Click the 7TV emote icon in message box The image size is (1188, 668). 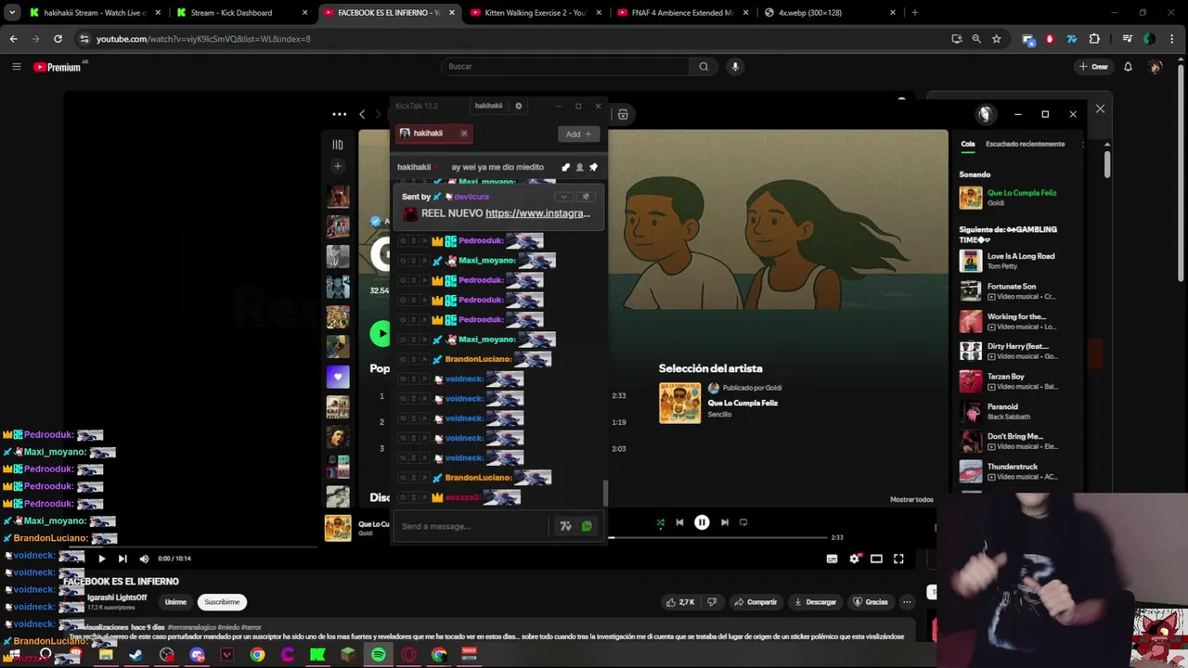pyautogui.click(x=565, y=526)
